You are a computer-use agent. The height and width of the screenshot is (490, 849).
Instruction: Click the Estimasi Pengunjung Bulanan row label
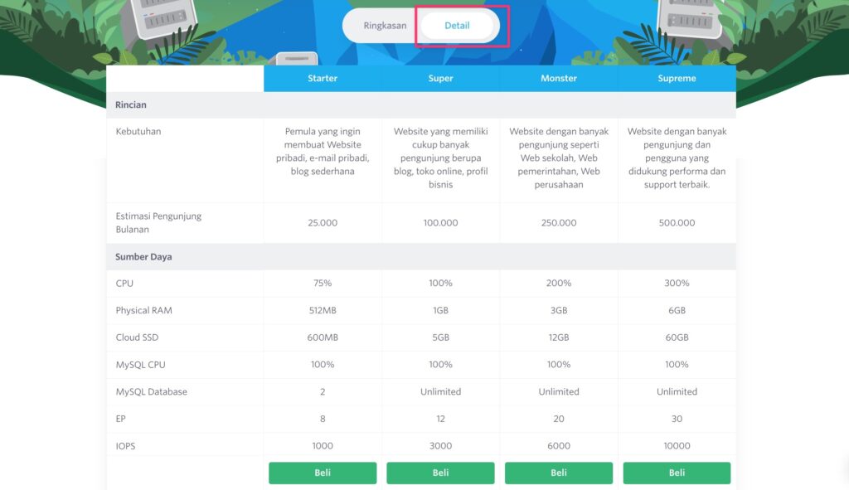(x=158, y=222)
